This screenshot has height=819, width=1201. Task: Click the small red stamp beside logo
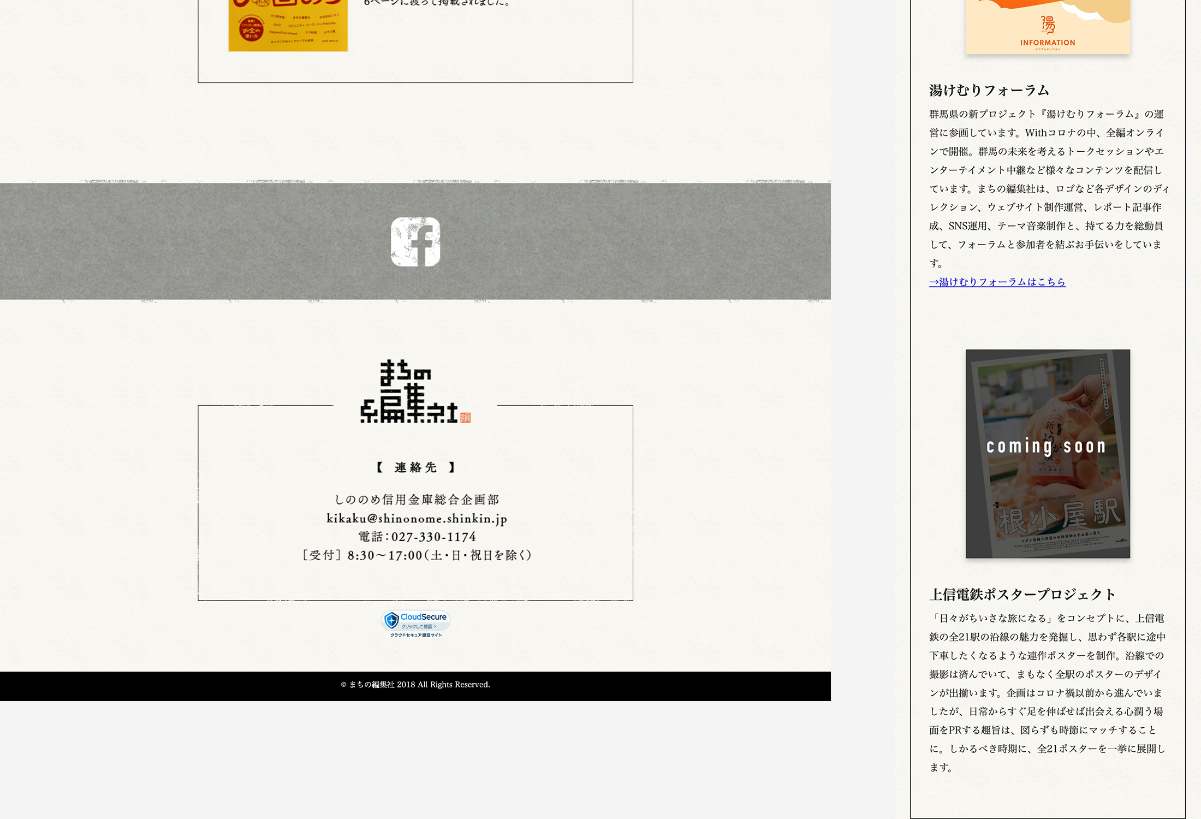(466, 418)
